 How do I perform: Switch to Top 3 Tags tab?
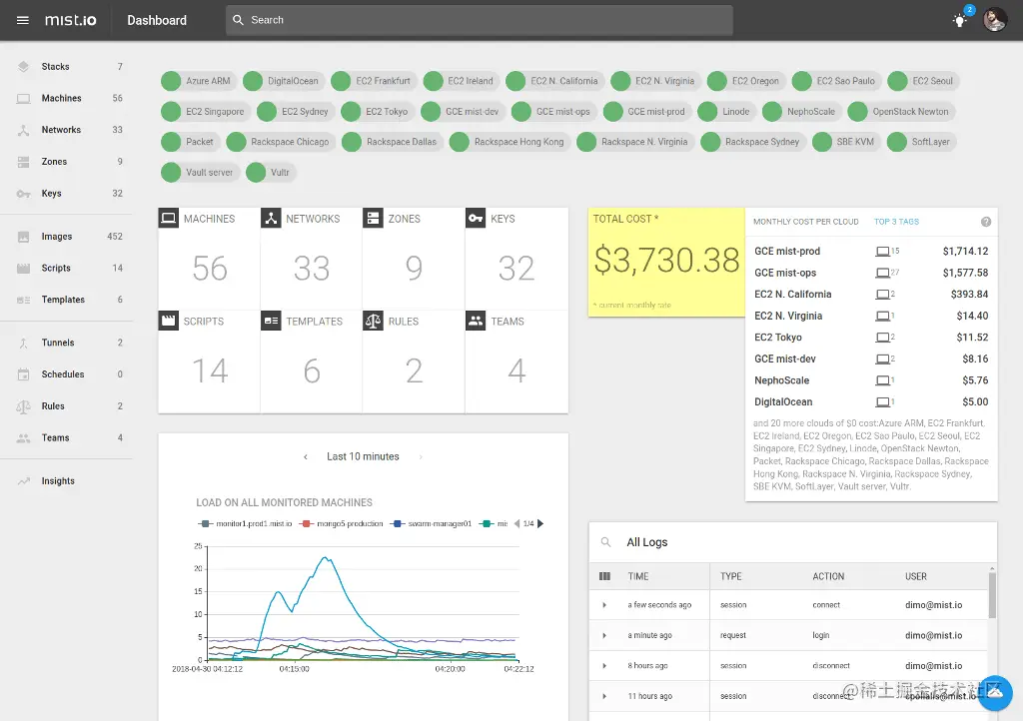(x=896, y=222)
